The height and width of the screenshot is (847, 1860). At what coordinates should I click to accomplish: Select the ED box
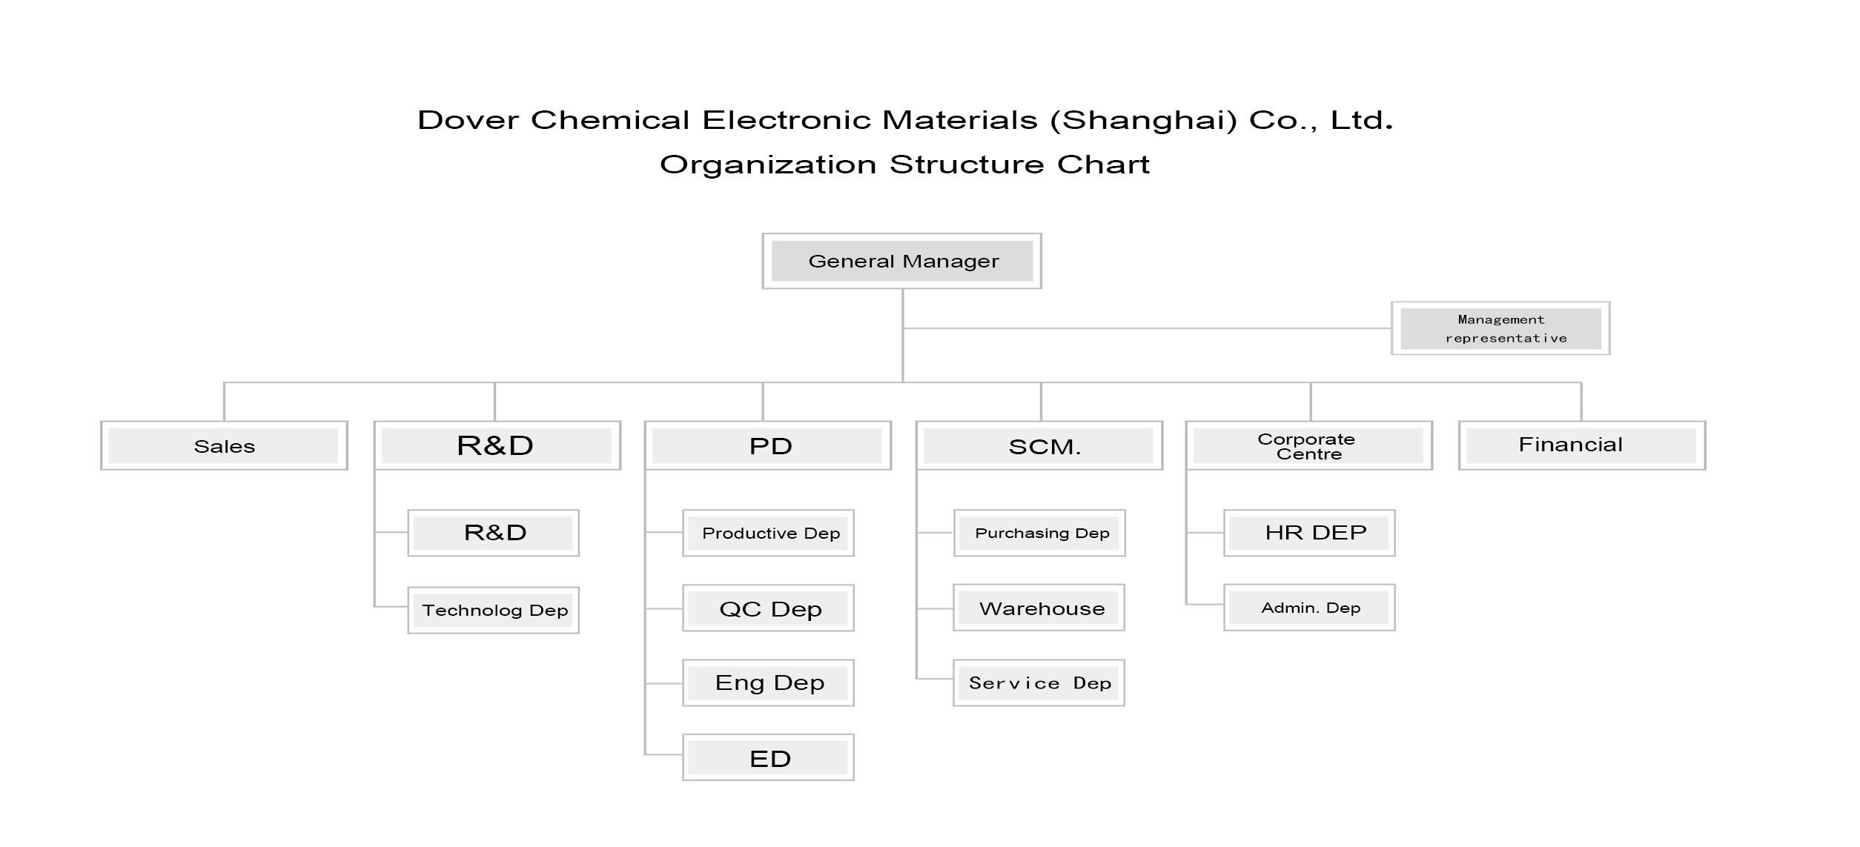pyautogui.click(x=768, y=757)
